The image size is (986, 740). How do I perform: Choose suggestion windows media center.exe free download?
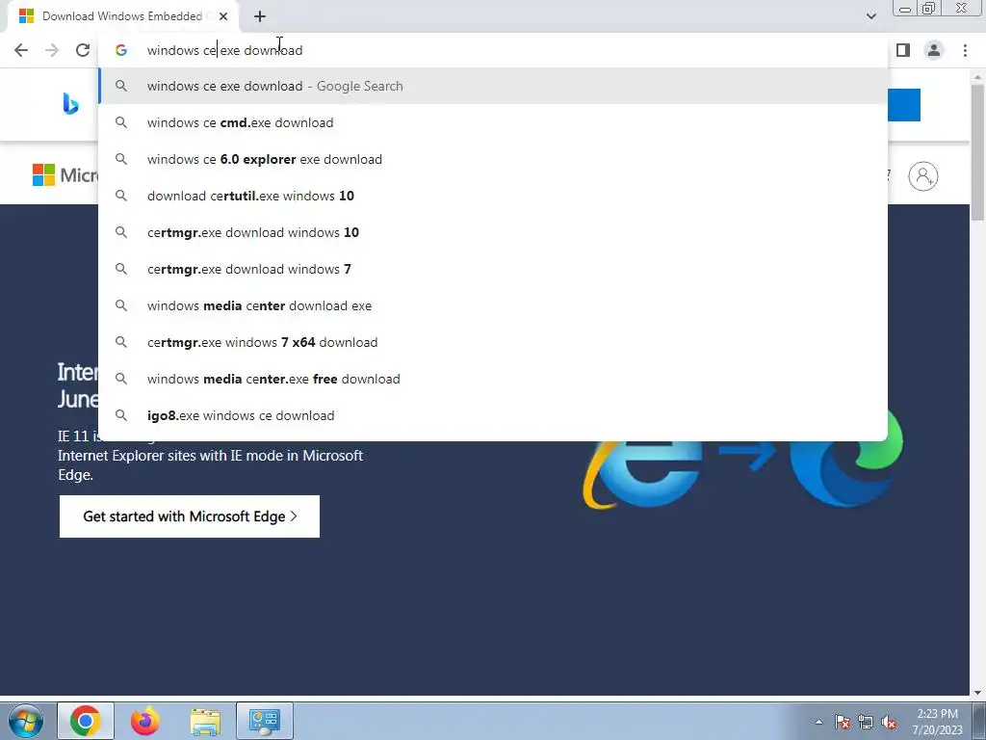[x=493, y=379]
